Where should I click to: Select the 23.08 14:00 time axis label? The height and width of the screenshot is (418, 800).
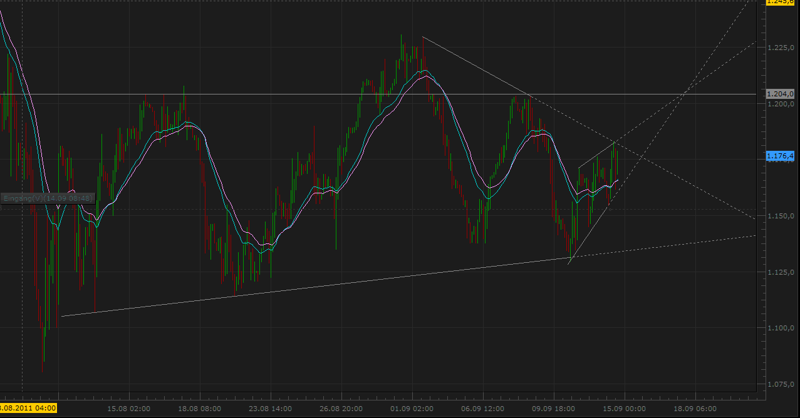point(270,409)
